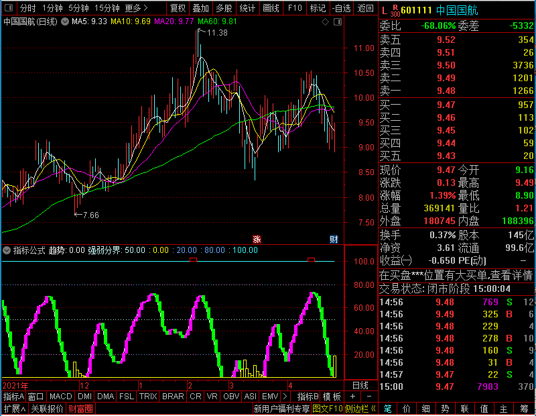The width and height of the screenshot is (536, 416).
Task: Open the 日线 period selector
Action: (360, 386)
